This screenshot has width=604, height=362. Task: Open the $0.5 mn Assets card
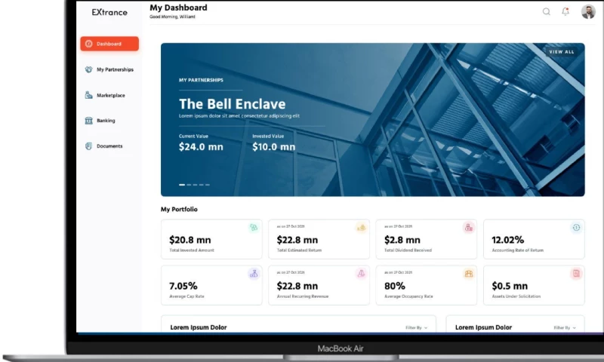534,285
